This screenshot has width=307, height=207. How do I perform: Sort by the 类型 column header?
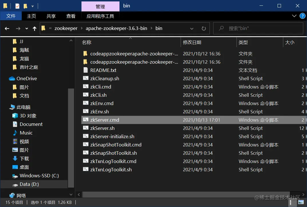[260, 42]
